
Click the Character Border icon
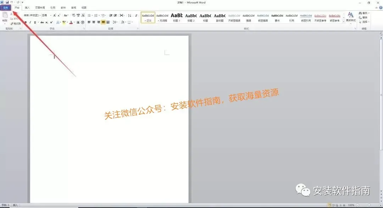83,15
